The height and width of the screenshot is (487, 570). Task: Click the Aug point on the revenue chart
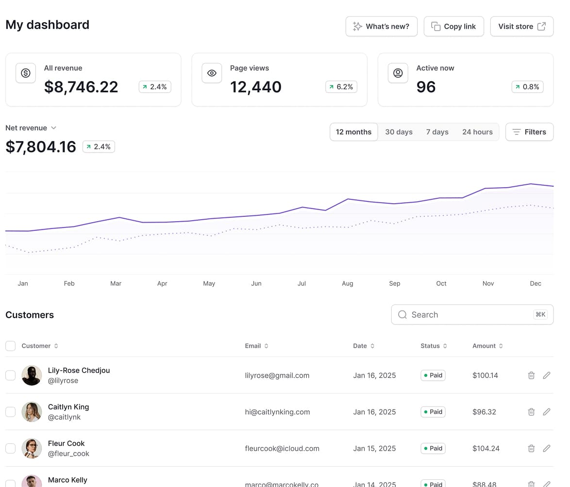click(348, 199)
